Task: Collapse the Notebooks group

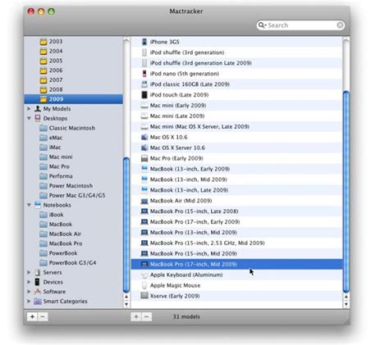Action: tap(29, 205)
